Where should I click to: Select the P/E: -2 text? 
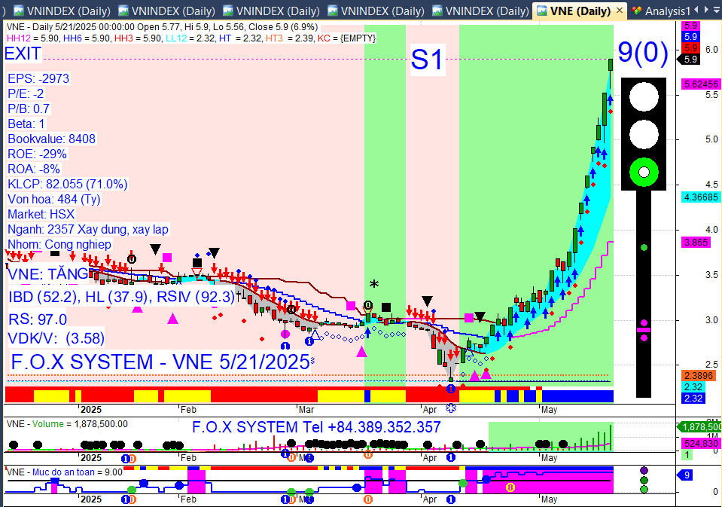pos(26,93)
